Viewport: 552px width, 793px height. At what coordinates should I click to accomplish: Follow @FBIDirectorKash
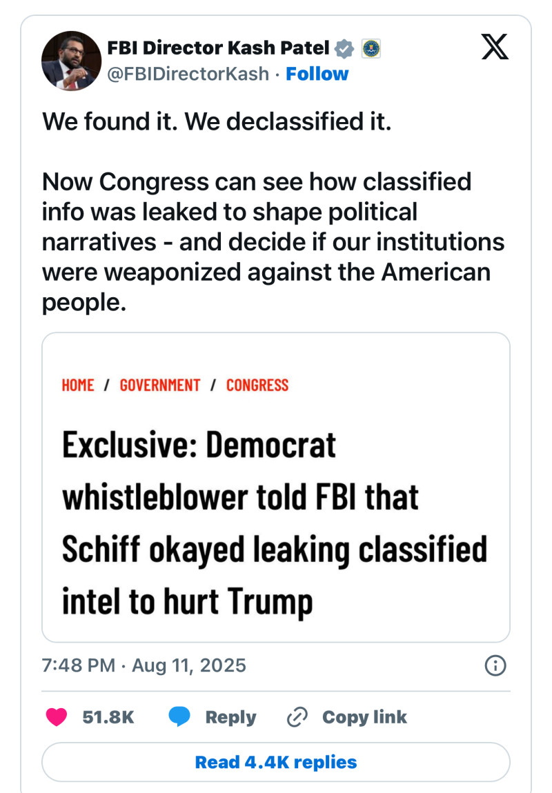click(317, 74)
